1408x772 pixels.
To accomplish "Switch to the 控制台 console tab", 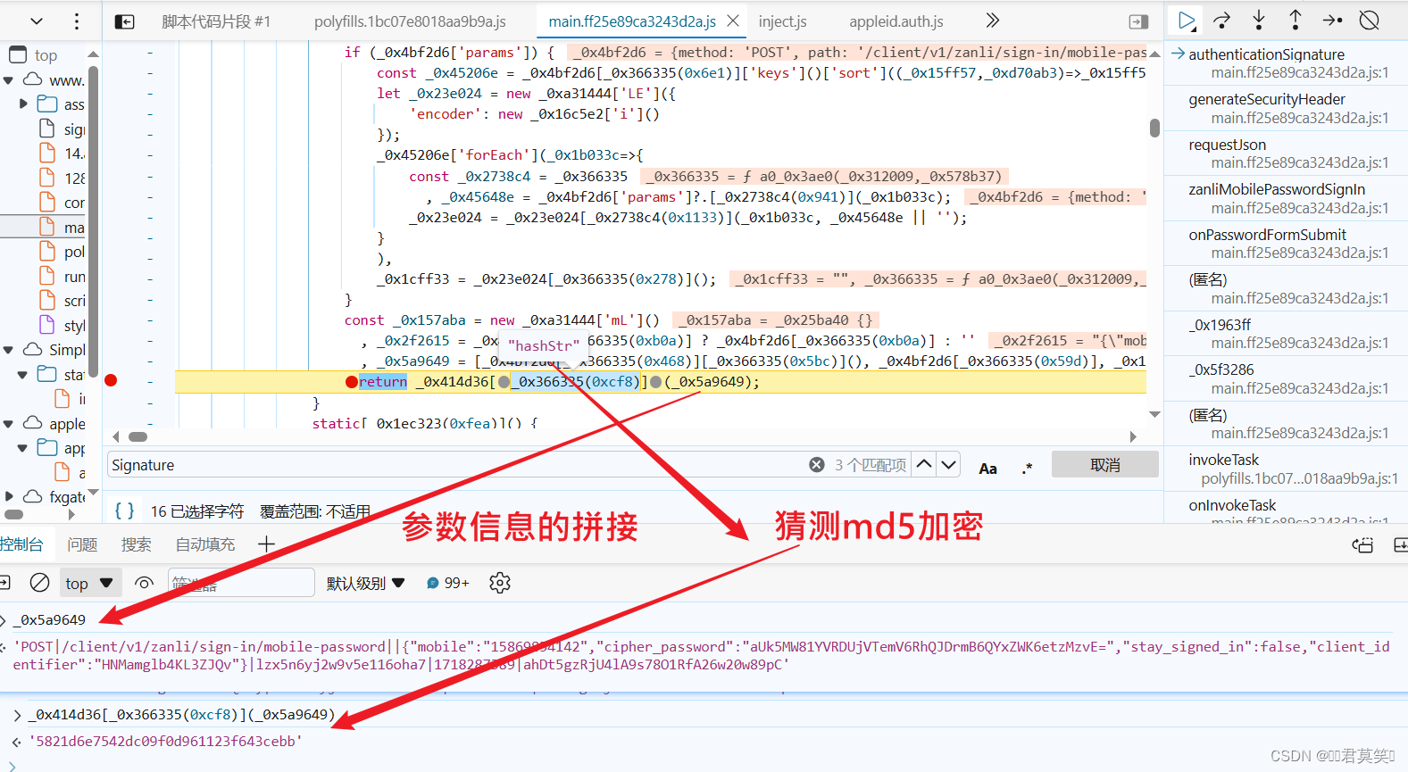I will 21,544.
